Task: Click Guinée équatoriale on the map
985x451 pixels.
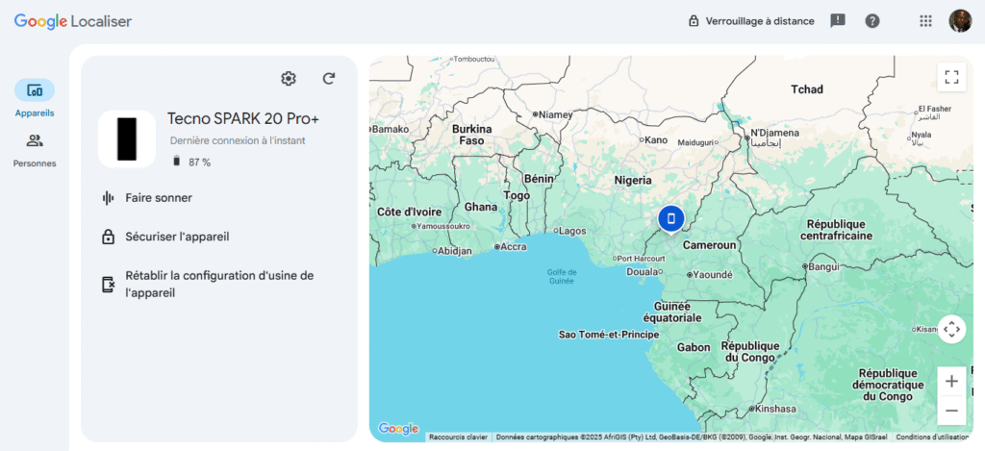Action: pos(672,313)
